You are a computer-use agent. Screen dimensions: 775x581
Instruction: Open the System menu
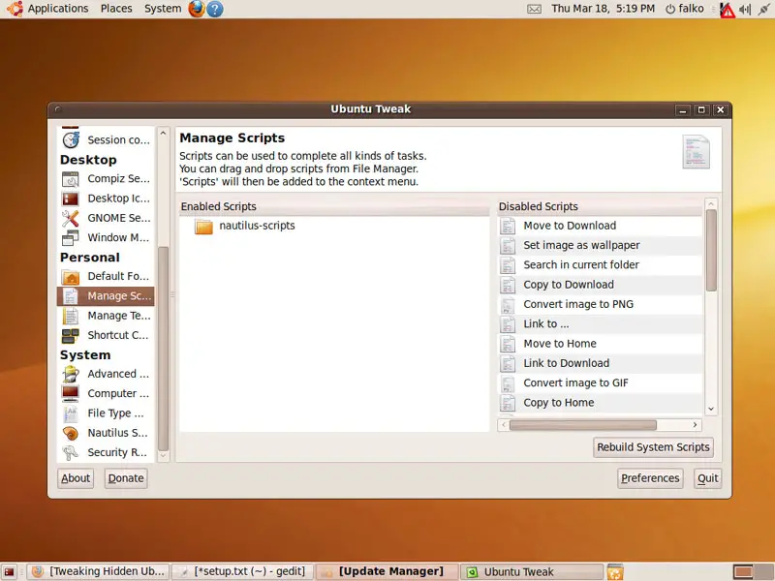point(163,9)
